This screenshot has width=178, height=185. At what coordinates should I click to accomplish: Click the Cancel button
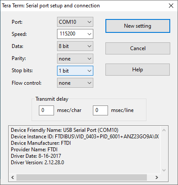tap(138, 48)
